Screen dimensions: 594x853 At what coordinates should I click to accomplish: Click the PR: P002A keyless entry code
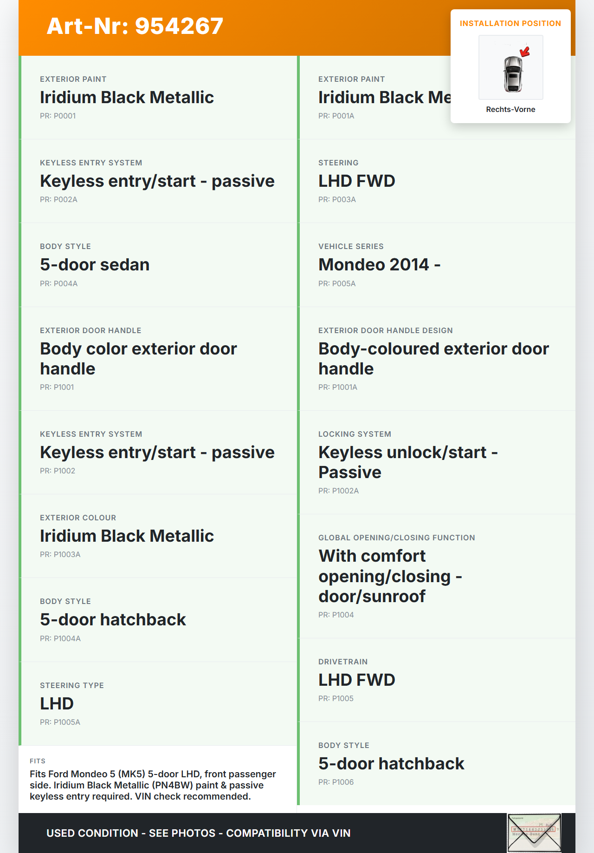point(58,199)
